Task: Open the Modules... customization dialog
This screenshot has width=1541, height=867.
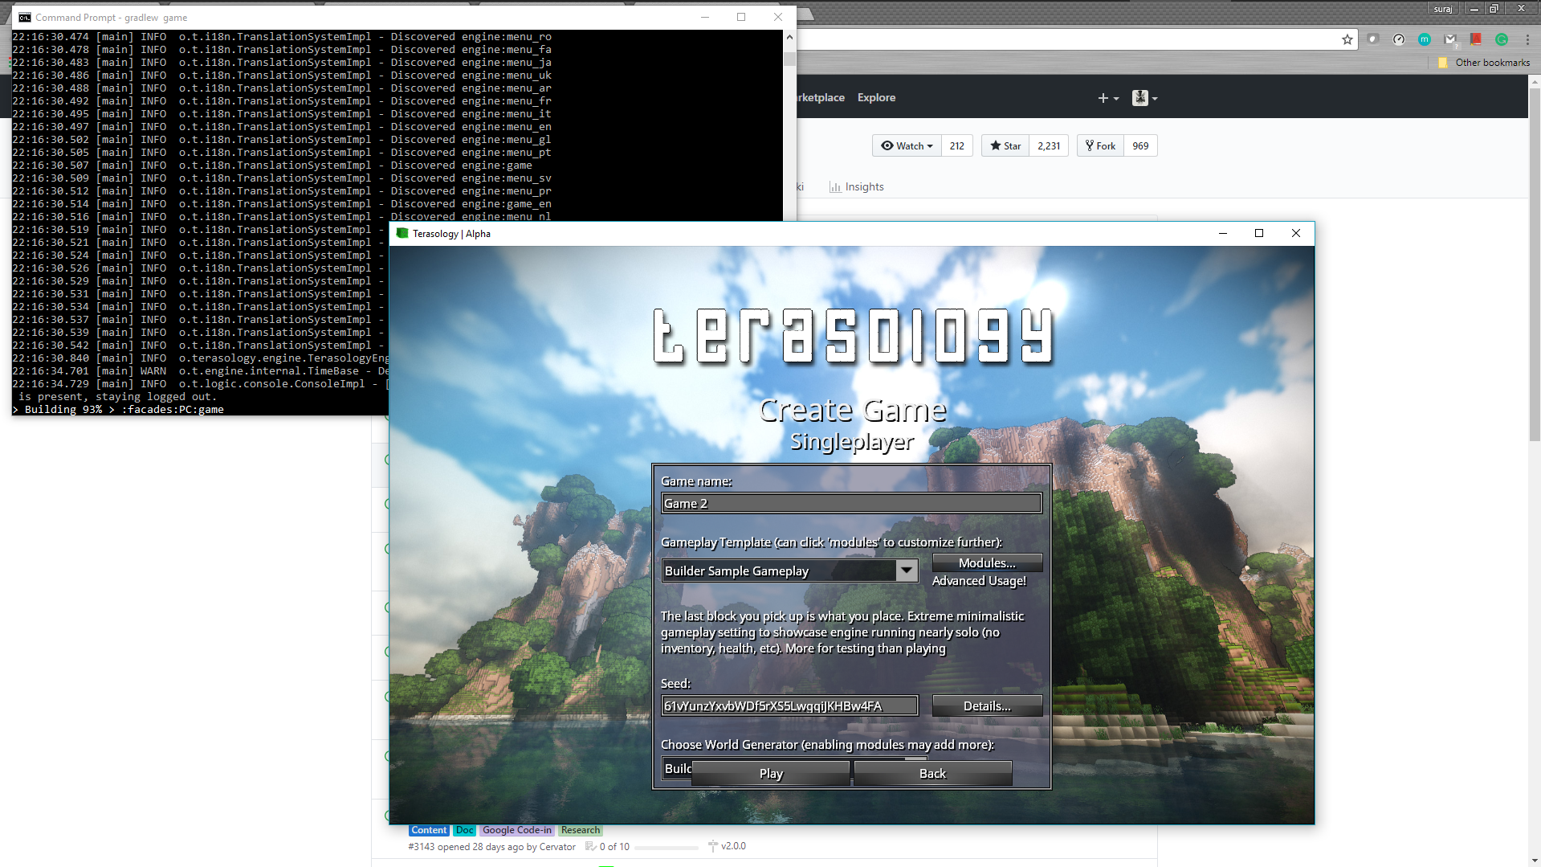Action: pyautogui.click(x=986, y=562)
